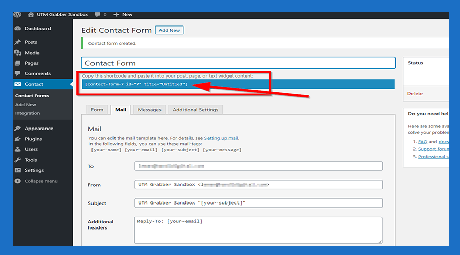Image resolution: width=460 pixels, height=255 pixels.
Task: Open Dashboard from the sidebar
Action: tap(37, 29)
